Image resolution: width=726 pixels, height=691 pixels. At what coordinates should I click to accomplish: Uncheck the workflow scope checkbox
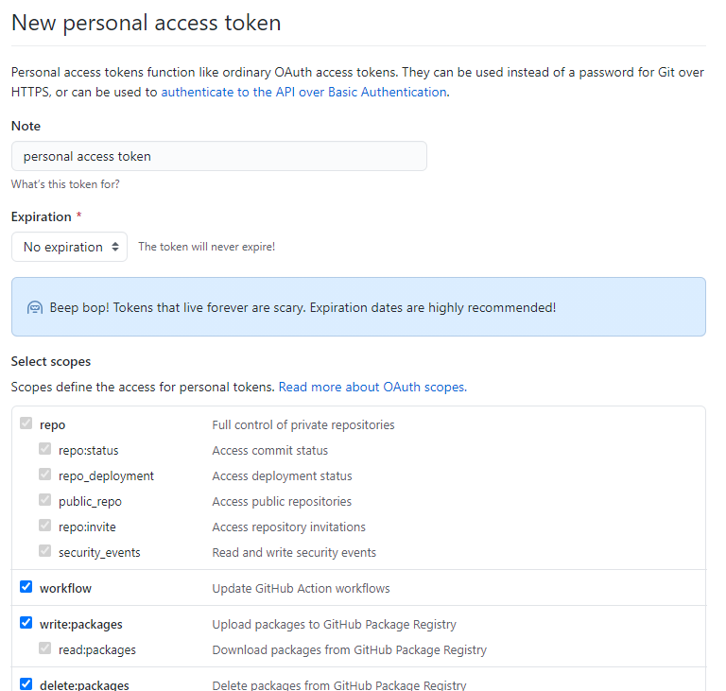pos(26,588)
